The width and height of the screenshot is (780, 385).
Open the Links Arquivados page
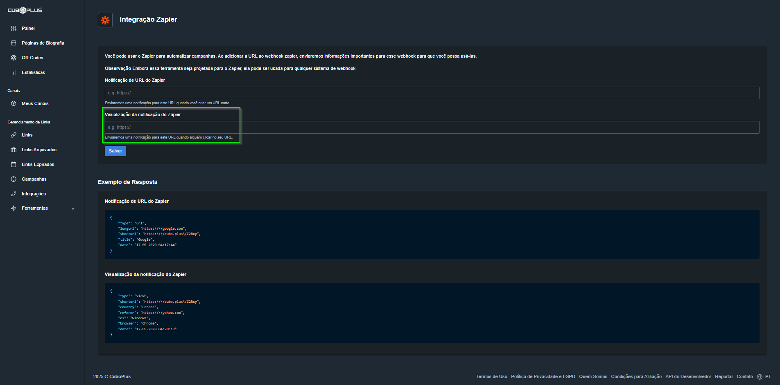[x=39, y=150]
